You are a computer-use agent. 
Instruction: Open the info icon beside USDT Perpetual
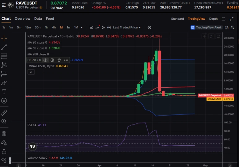pos(41,7)
